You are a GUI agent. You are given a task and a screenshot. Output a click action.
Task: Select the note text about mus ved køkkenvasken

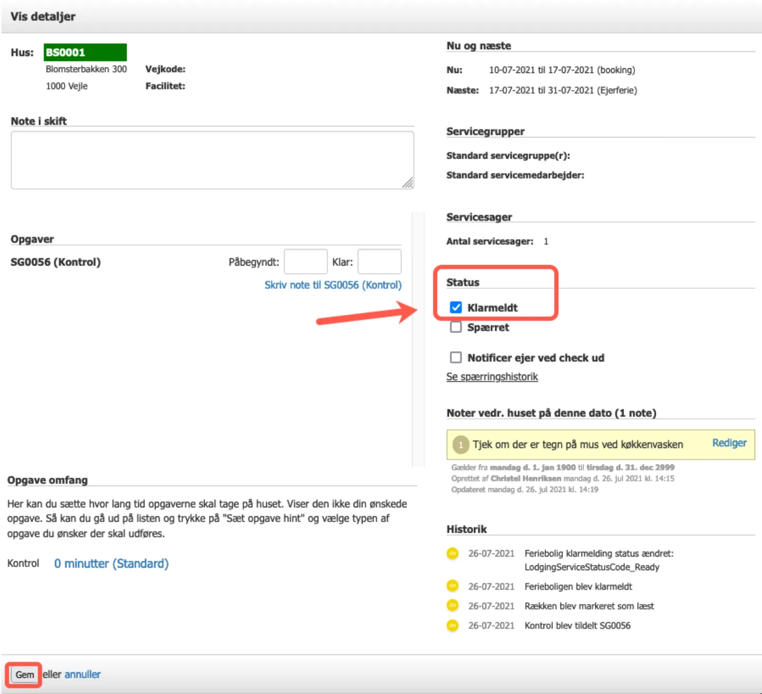point(578,445)
